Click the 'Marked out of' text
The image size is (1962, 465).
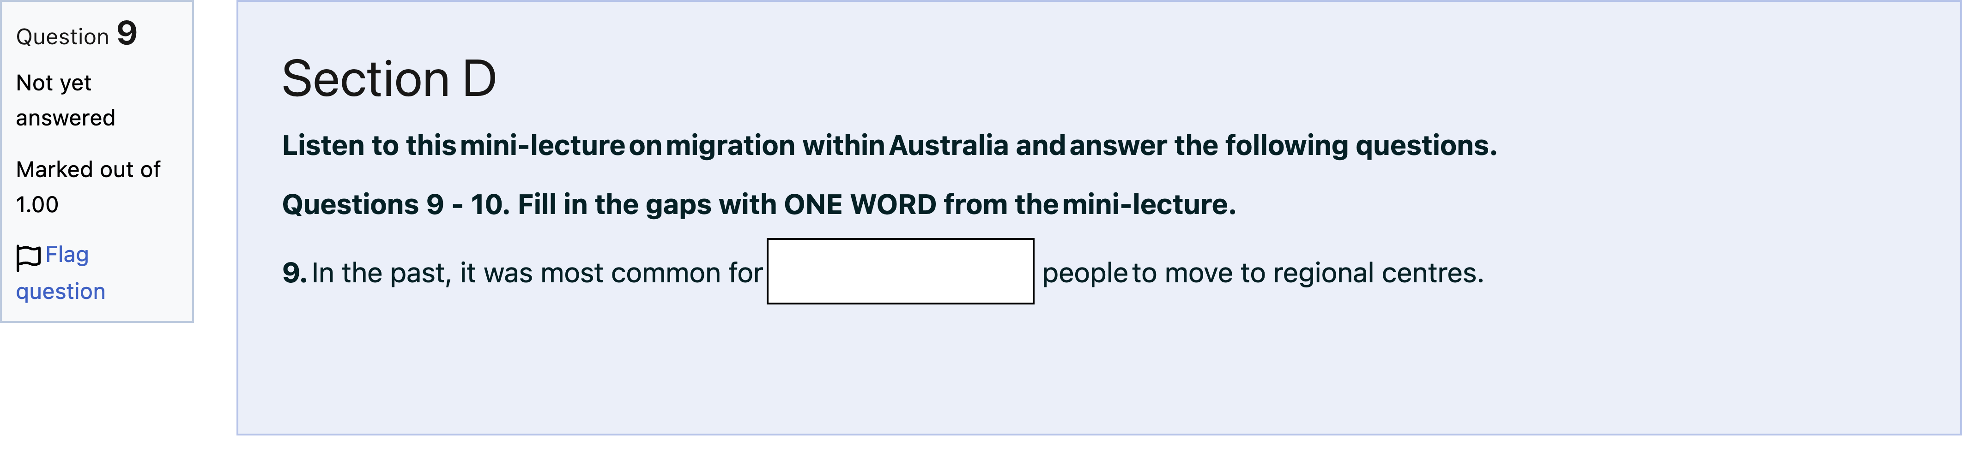click(x=88, y=170)
